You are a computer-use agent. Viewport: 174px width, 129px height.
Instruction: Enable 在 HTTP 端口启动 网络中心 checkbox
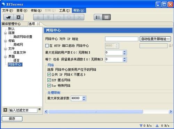point(47,46)
